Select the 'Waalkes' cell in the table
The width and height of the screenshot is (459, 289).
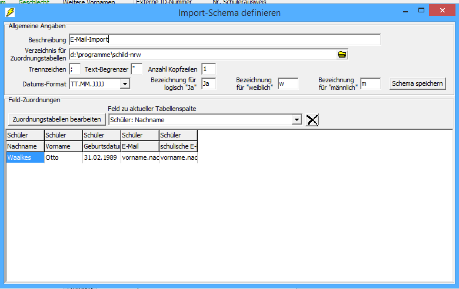click(x=25, y=157)
